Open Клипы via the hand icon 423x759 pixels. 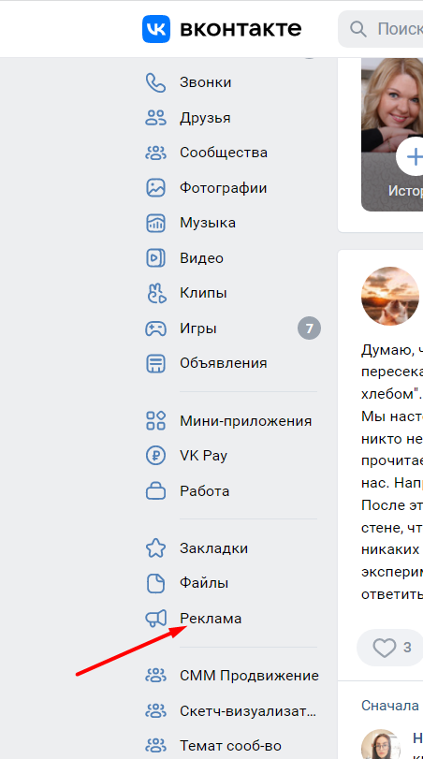pyautogui.click(x=156, y=293)
